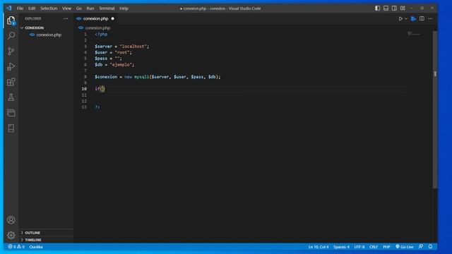Change line ending via CRLF
This screenshot has width=452, height=254.
[374, 247]
